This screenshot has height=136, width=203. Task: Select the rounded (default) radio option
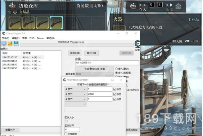116,69
